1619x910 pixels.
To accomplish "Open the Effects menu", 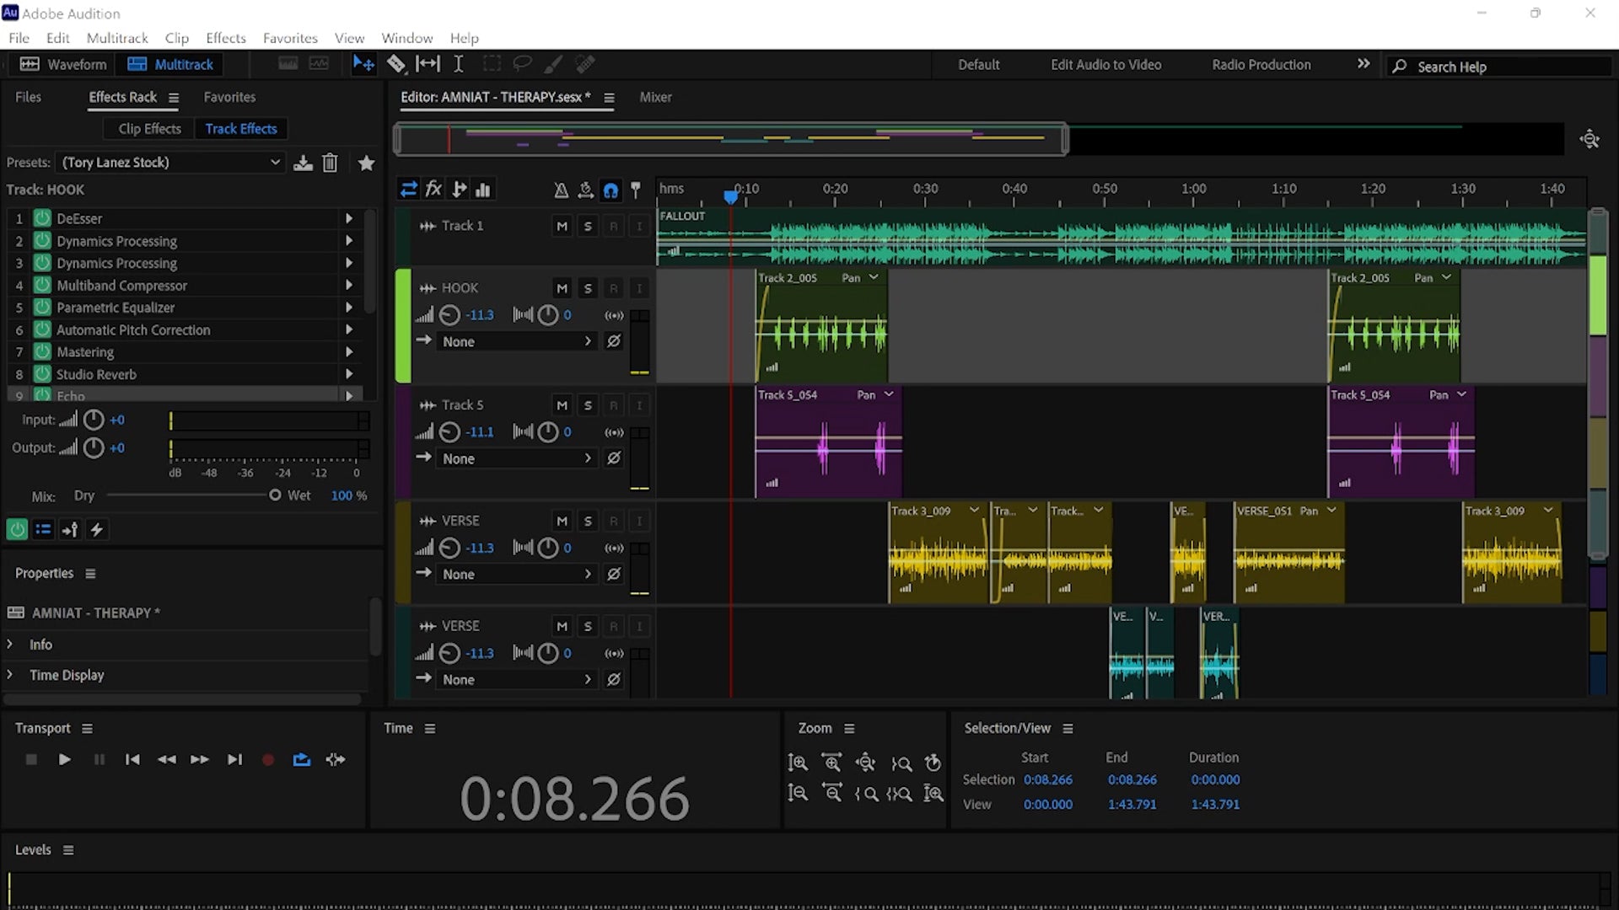I will pos(225,38).
